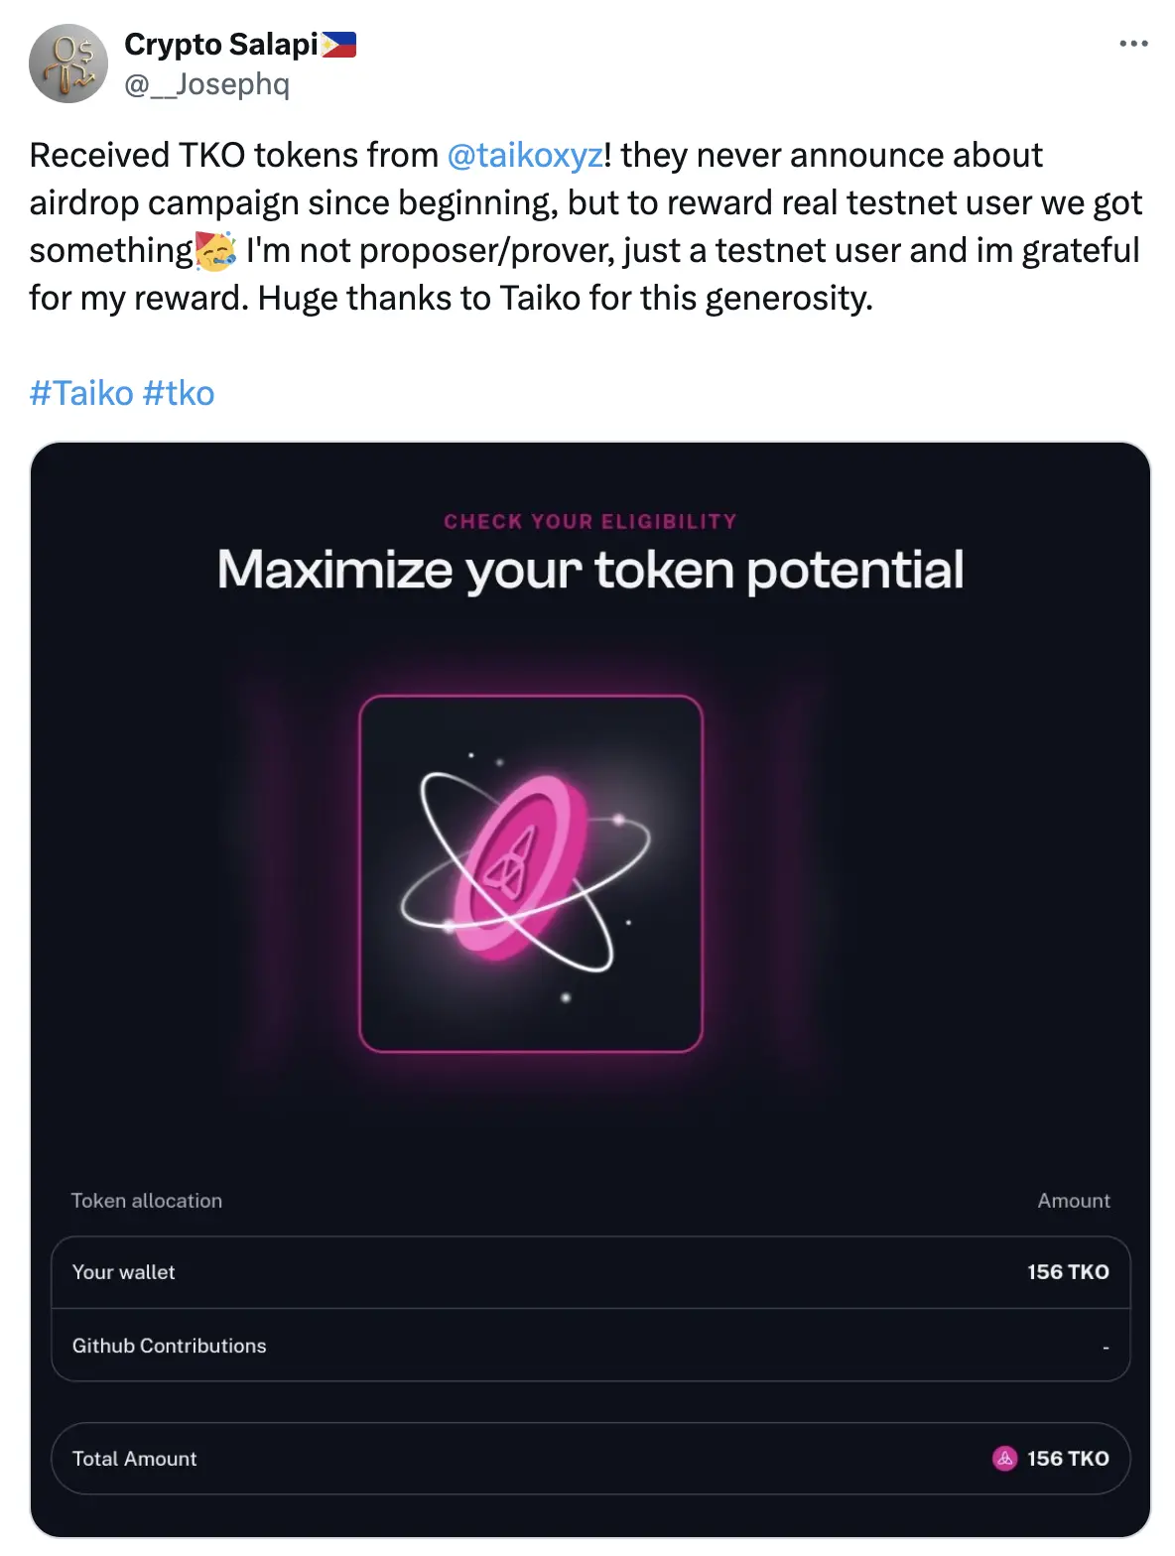Click the Maximize your token potential heading

(589, 570)
